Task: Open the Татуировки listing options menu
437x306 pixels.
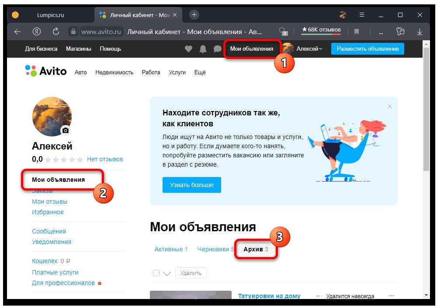Action: 391,296
